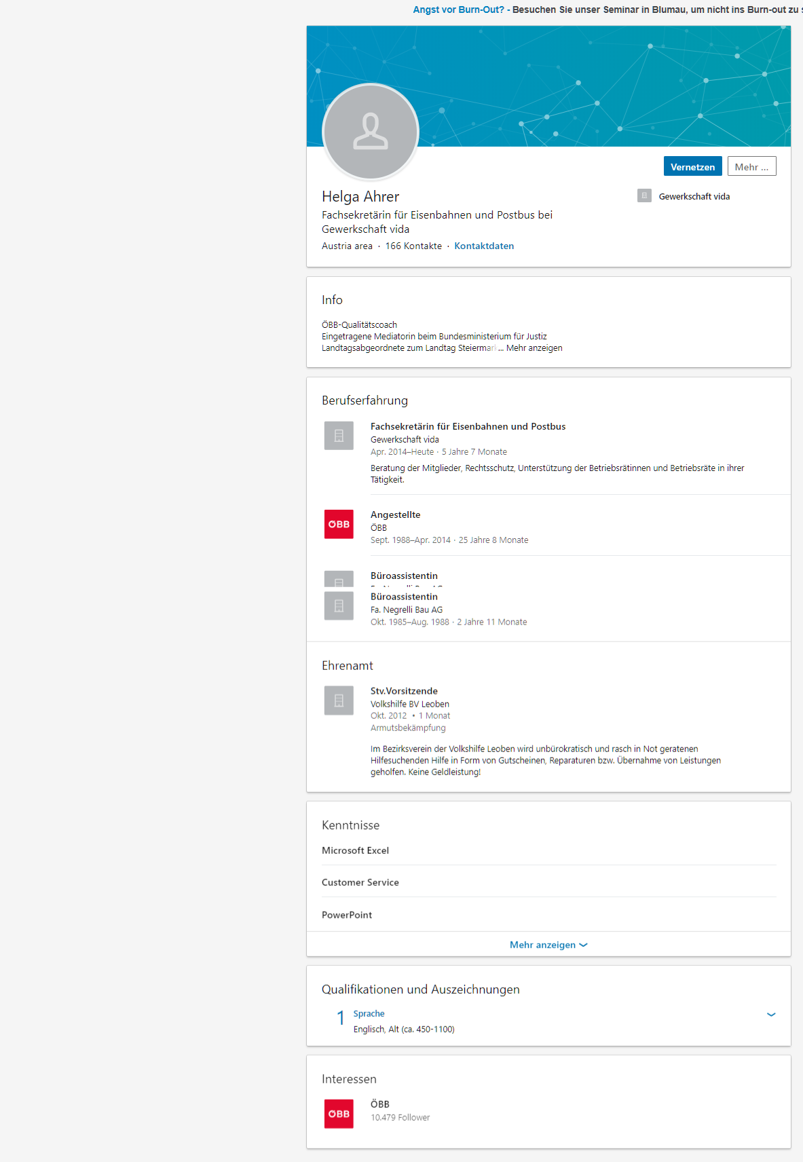Open the ÖBB logo under Interessen

coord(339,1114)
